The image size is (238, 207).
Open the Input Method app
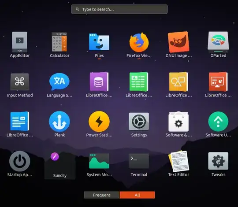20,82
